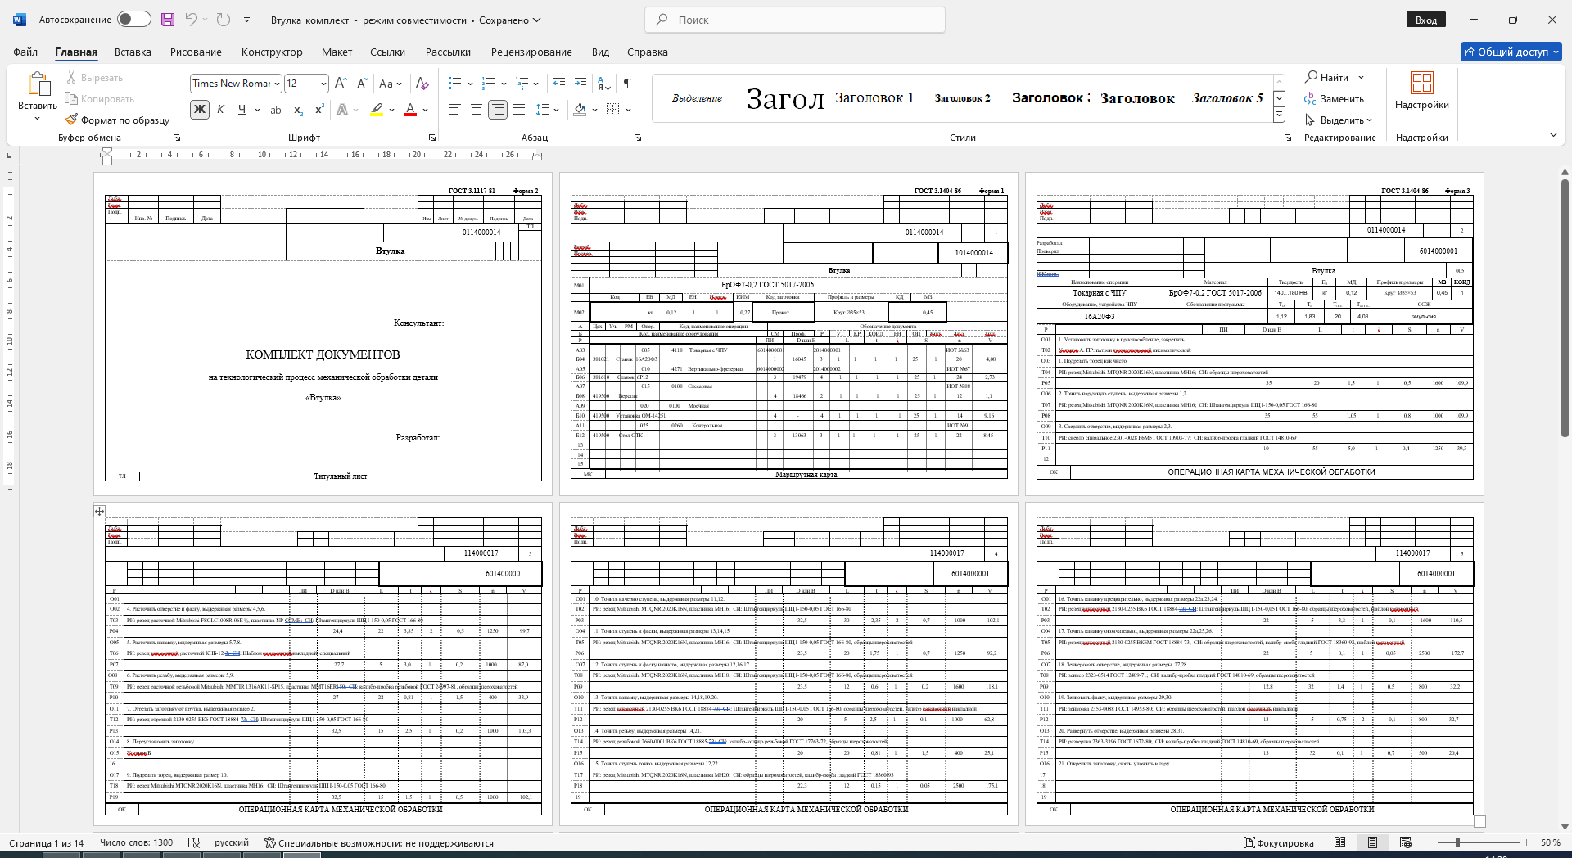Open spelling check status icon
This screenshot has height=858, width=1572.
(194, 842)
